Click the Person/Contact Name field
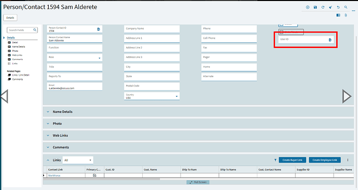Screen dimensions: 358x190 pyautogui.click(x=75, y=38)
